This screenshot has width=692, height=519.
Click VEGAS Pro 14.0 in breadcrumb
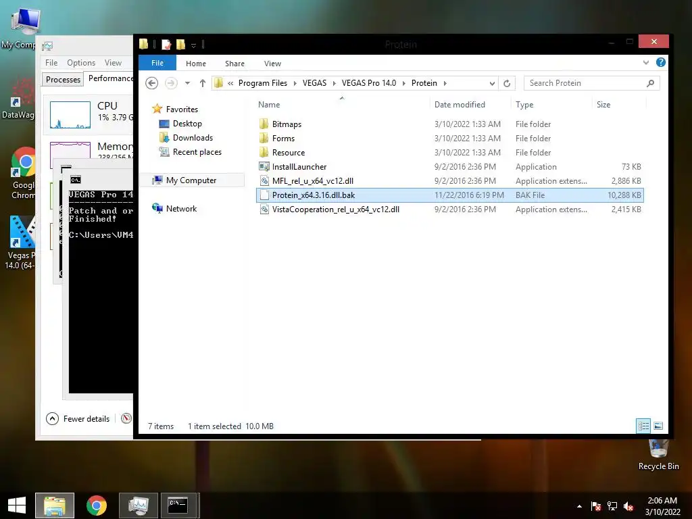click(x=369, y=83)
